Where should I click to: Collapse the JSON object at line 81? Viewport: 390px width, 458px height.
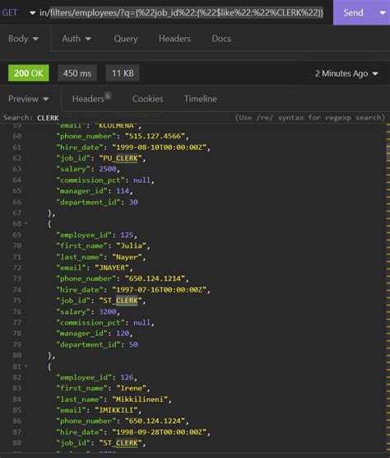point(26,366)
